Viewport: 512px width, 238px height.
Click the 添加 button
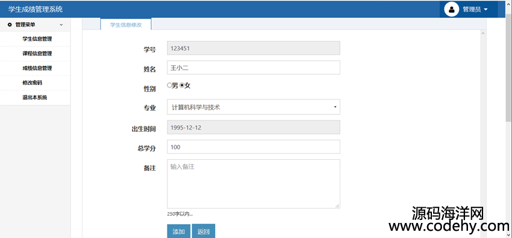coord(179,231)
